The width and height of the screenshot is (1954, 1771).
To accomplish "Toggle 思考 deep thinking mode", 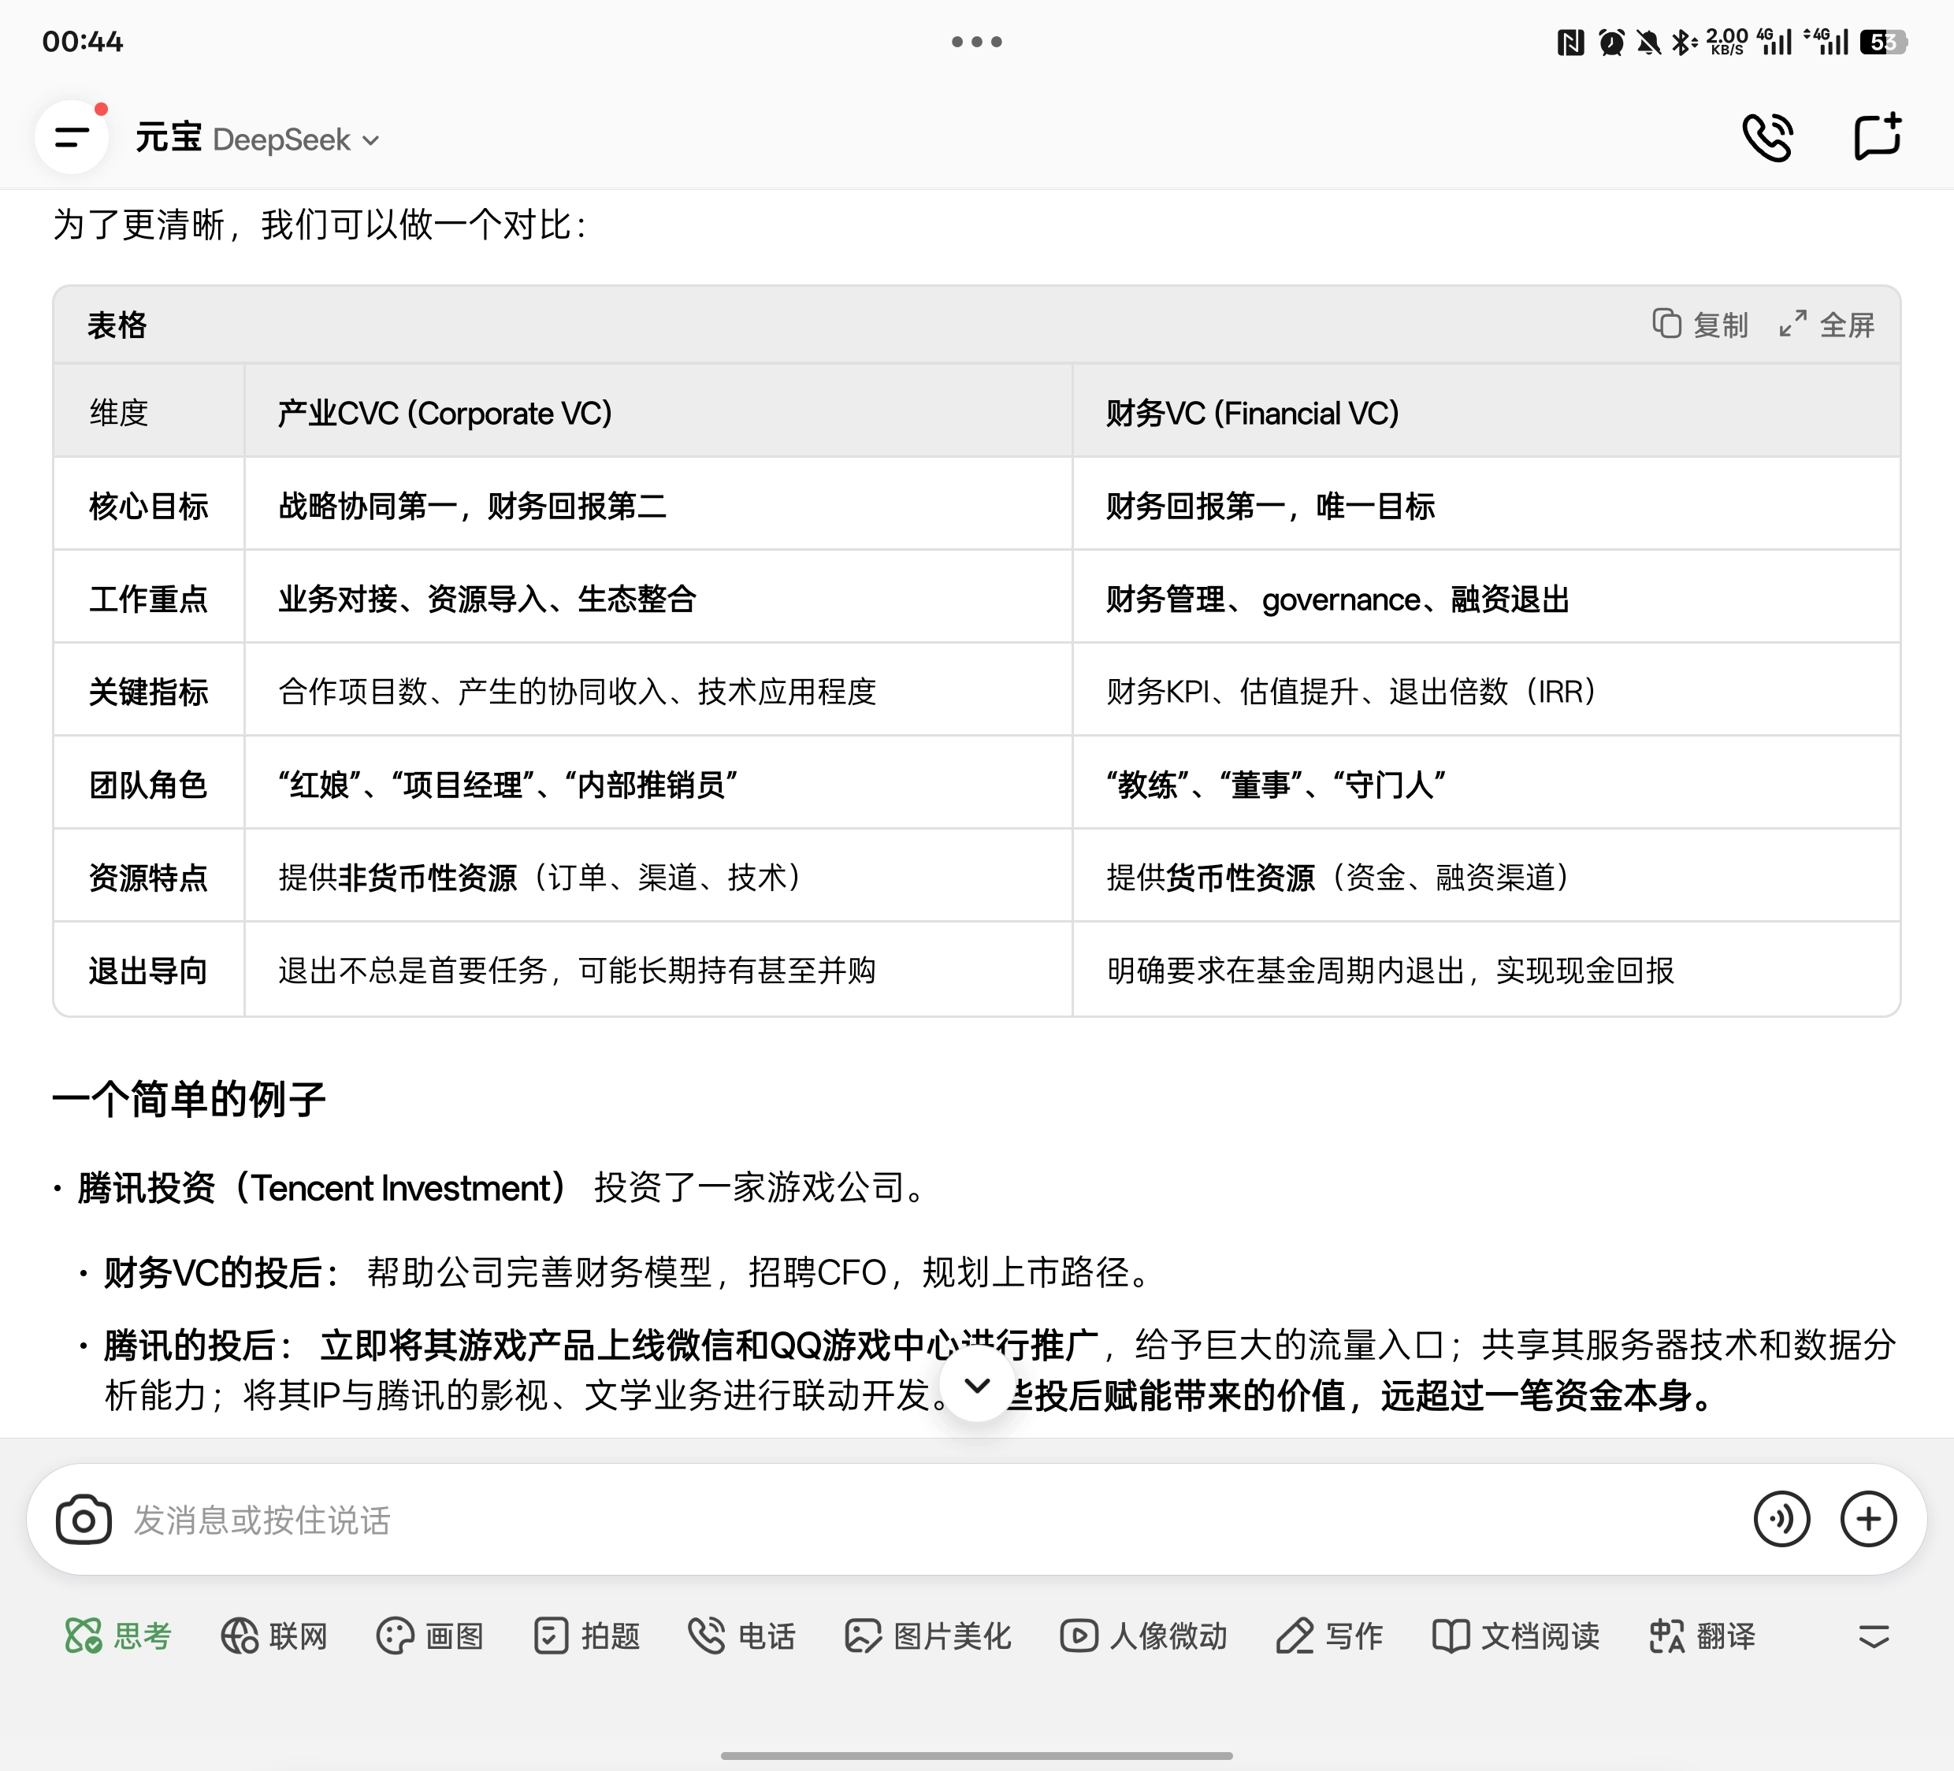I will pyautogui.click(x=118, y=1636).
